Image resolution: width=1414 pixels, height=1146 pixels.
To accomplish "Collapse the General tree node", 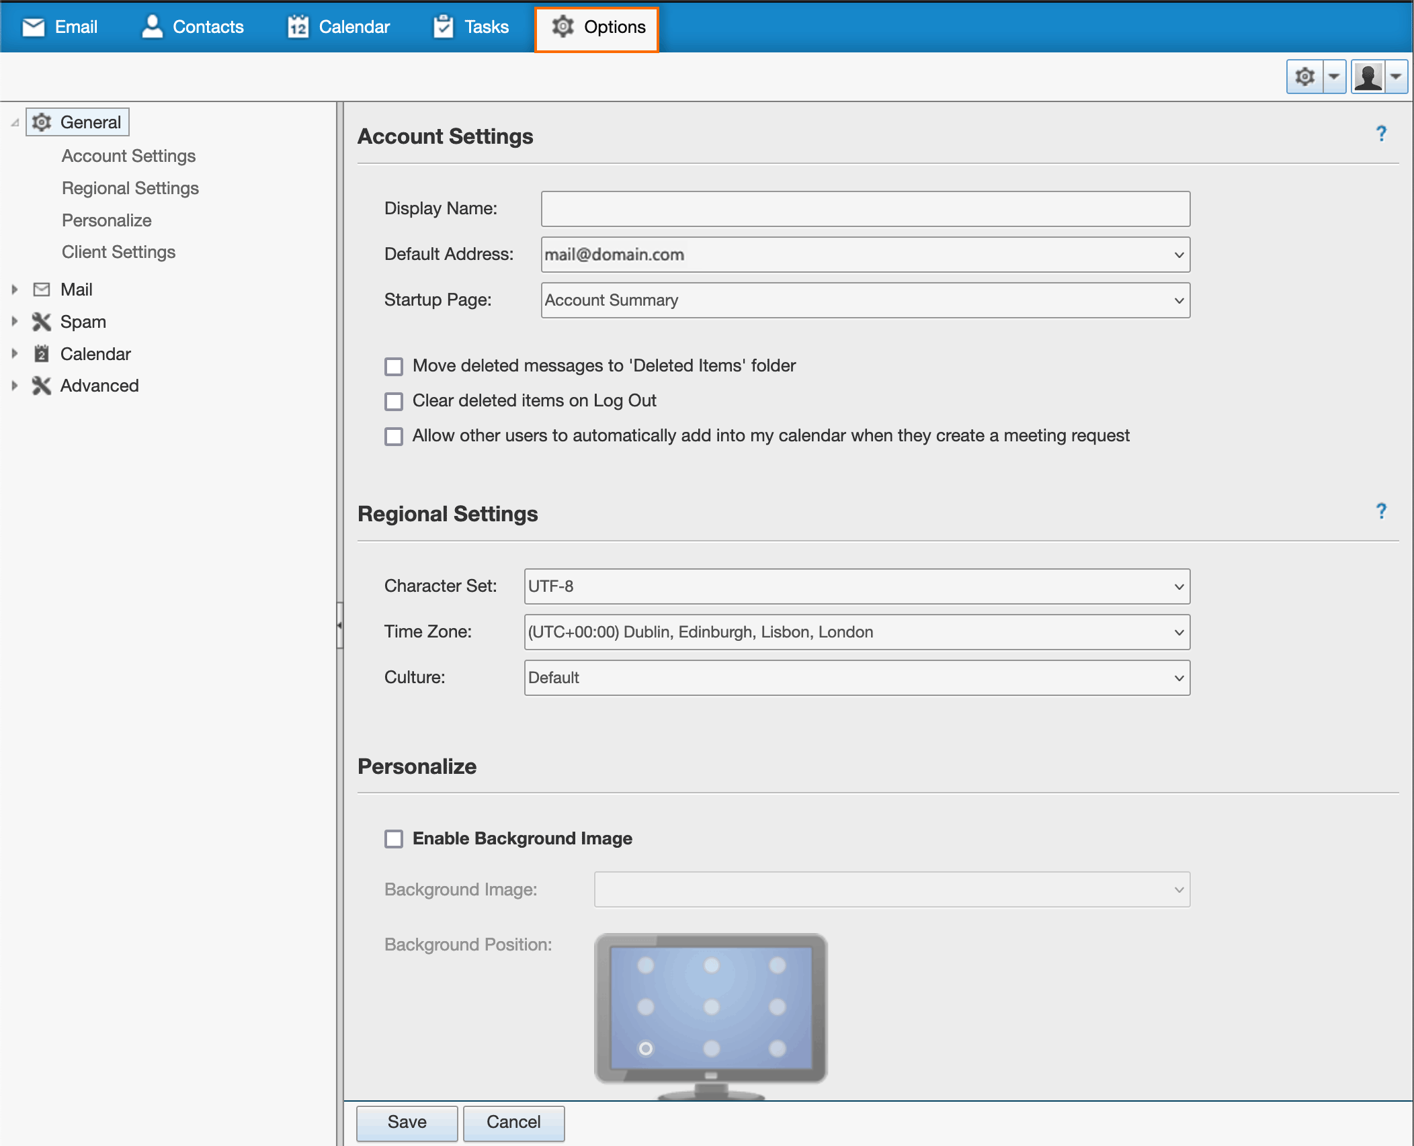I will (15, 123).
